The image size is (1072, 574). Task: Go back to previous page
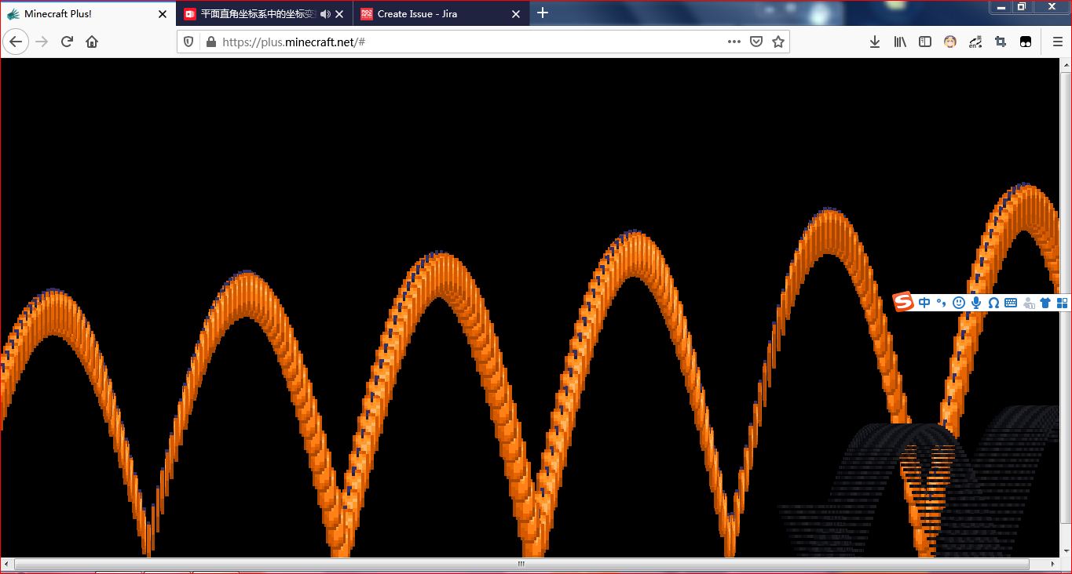16,42
